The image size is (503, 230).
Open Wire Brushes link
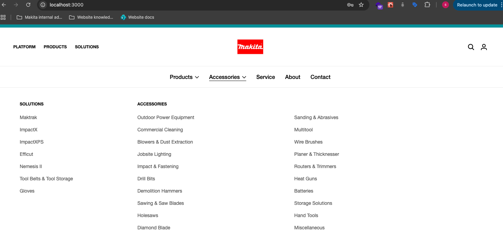[308, 142]
